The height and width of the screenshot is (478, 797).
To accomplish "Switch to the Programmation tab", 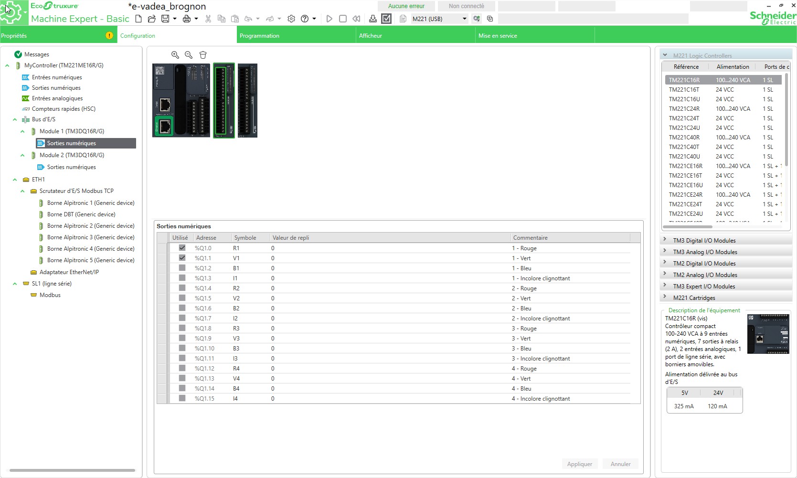I will tap(259, 36).
